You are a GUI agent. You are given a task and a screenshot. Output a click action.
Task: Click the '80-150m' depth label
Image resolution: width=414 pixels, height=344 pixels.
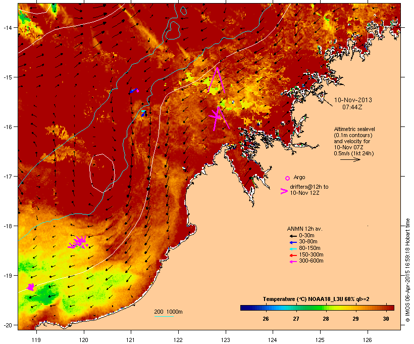tap(309, 248)
